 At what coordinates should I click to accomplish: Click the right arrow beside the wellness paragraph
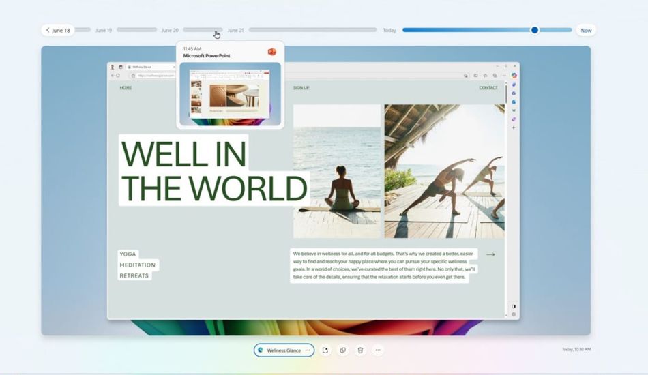coord(490,254)
